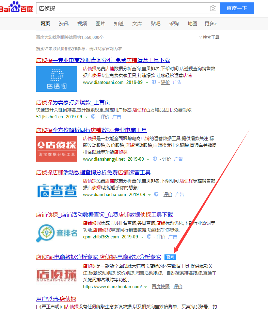This screenshot has height=310, width=268.
Task: Click the 官网 badge on the official result
Action: click(x=170, y=257)
